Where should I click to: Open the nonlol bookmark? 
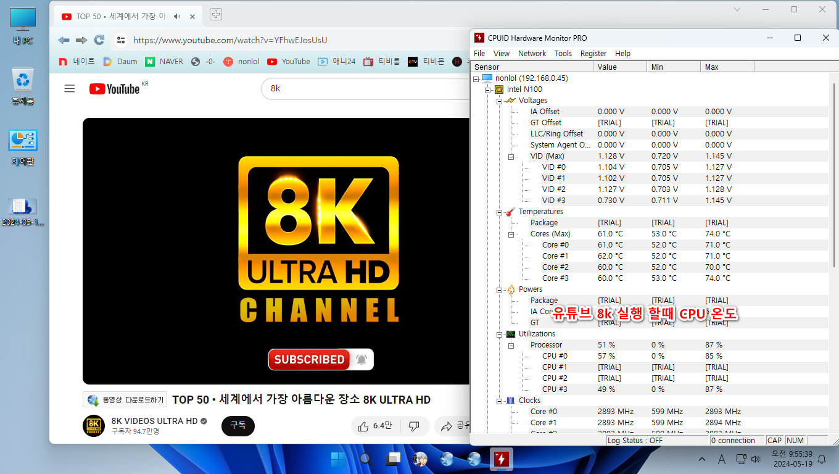[x=242, y=61]
